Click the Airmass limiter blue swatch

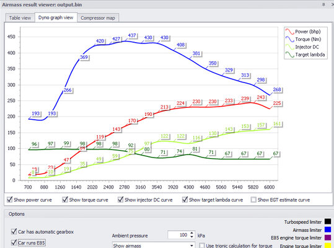(328, 229)
